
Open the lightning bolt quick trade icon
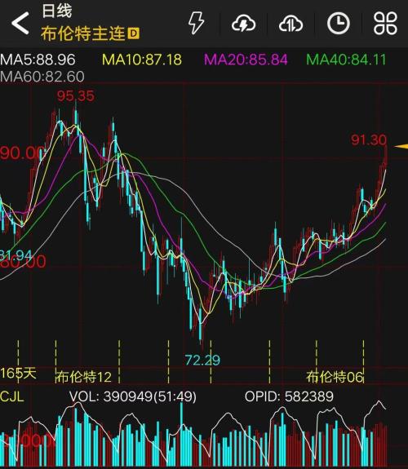196,23
